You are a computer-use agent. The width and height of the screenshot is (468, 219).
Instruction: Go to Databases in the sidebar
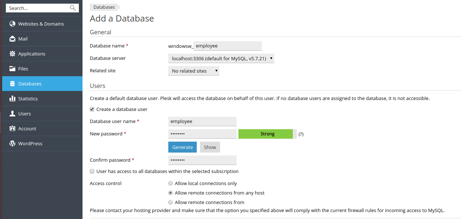[30, 84]
